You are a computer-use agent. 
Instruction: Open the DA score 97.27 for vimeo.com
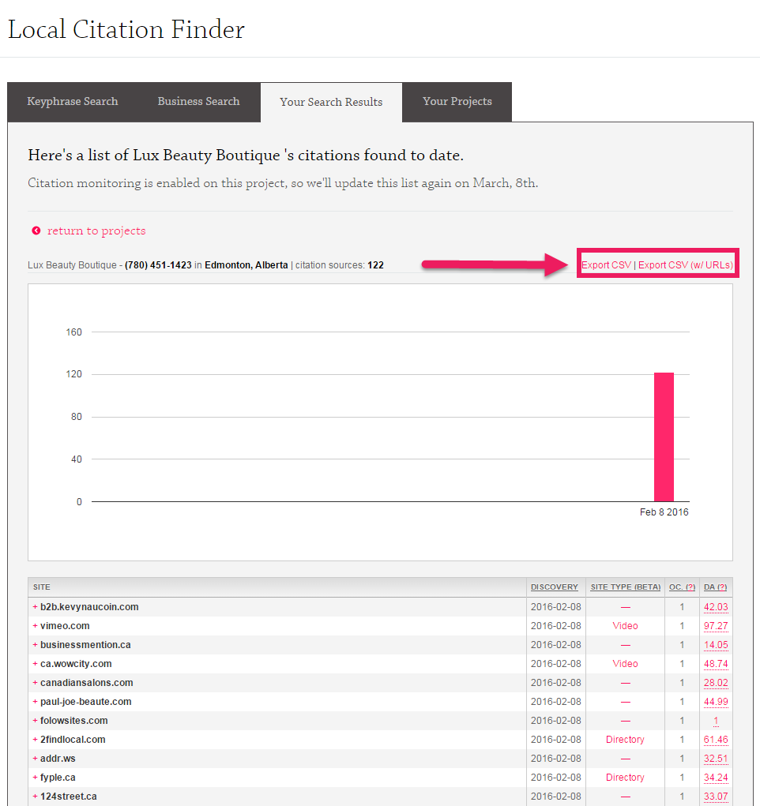[716, 626]
